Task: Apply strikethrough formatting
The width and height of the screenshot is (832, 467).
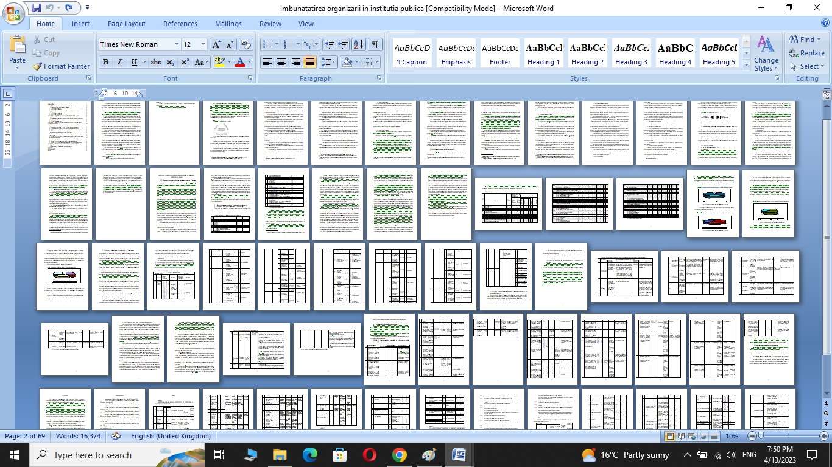Action: tap(156, 62)
